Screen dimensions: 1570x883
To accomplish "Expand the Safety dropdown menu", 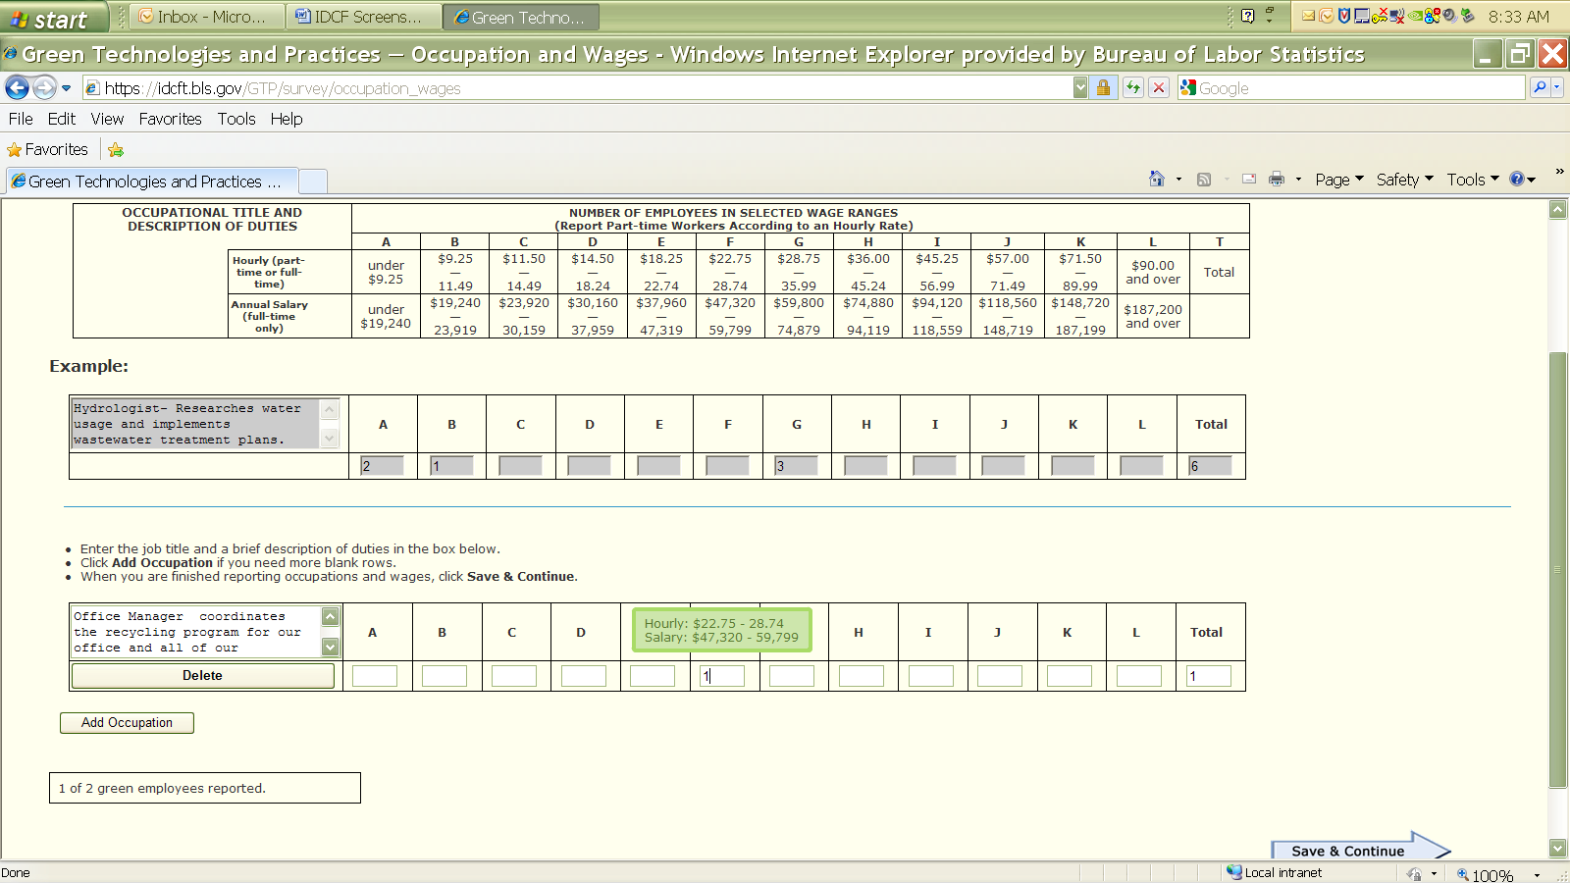I will (1404, 180).
